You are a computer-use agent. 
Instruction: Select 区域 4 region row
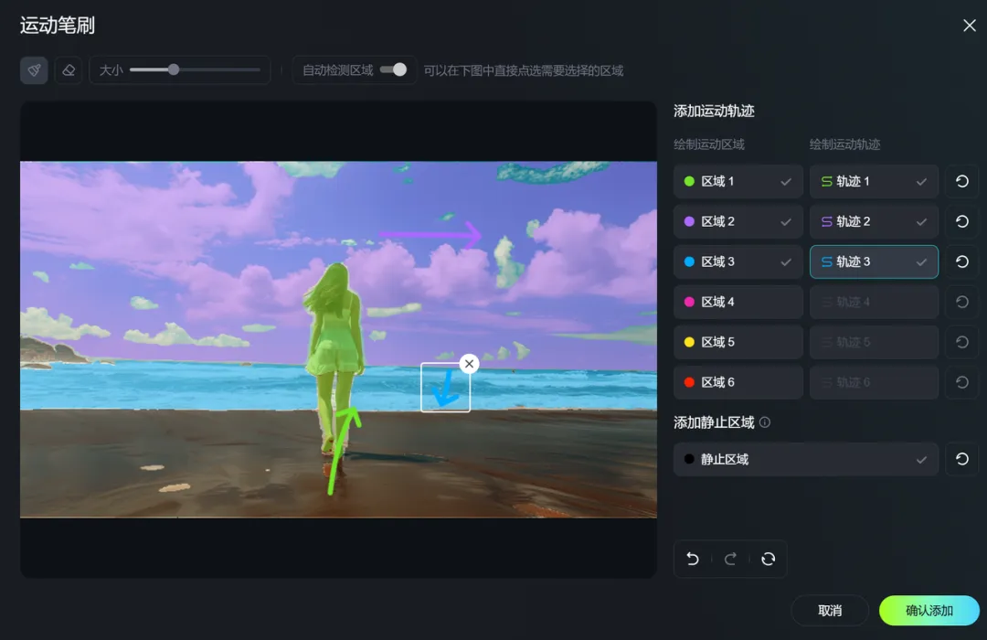pos(738,302)
